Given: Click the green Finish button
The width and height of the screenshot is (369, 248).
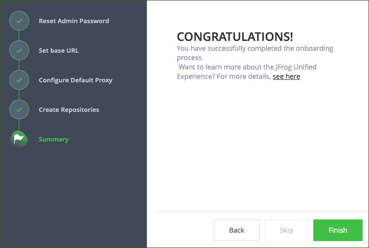Looking at the screenshot, I should click(x=337, y=230).
